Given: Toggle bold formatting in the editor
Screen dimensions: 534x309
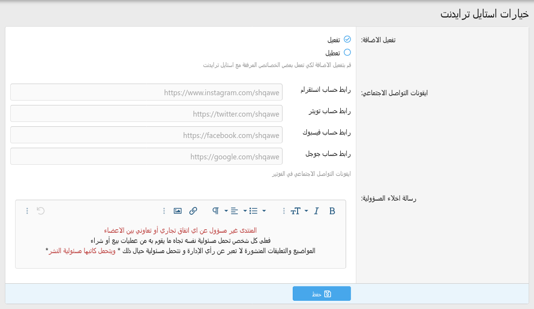Looking at the screenshot, I should tap(332, 211).
